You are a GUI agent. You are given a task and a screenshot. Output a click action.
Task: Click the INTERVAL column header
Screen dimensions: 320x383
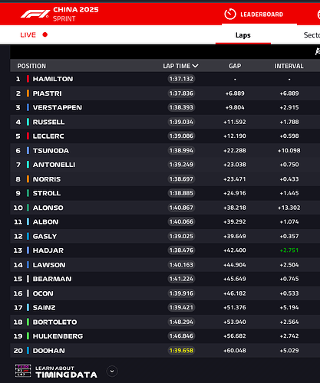point(289,66)
